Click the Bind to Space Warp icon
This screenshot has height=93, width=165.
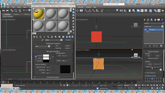coord(20,11)
